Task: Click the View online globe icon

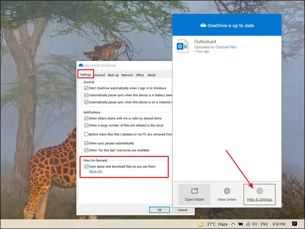Action: (227, 191)
